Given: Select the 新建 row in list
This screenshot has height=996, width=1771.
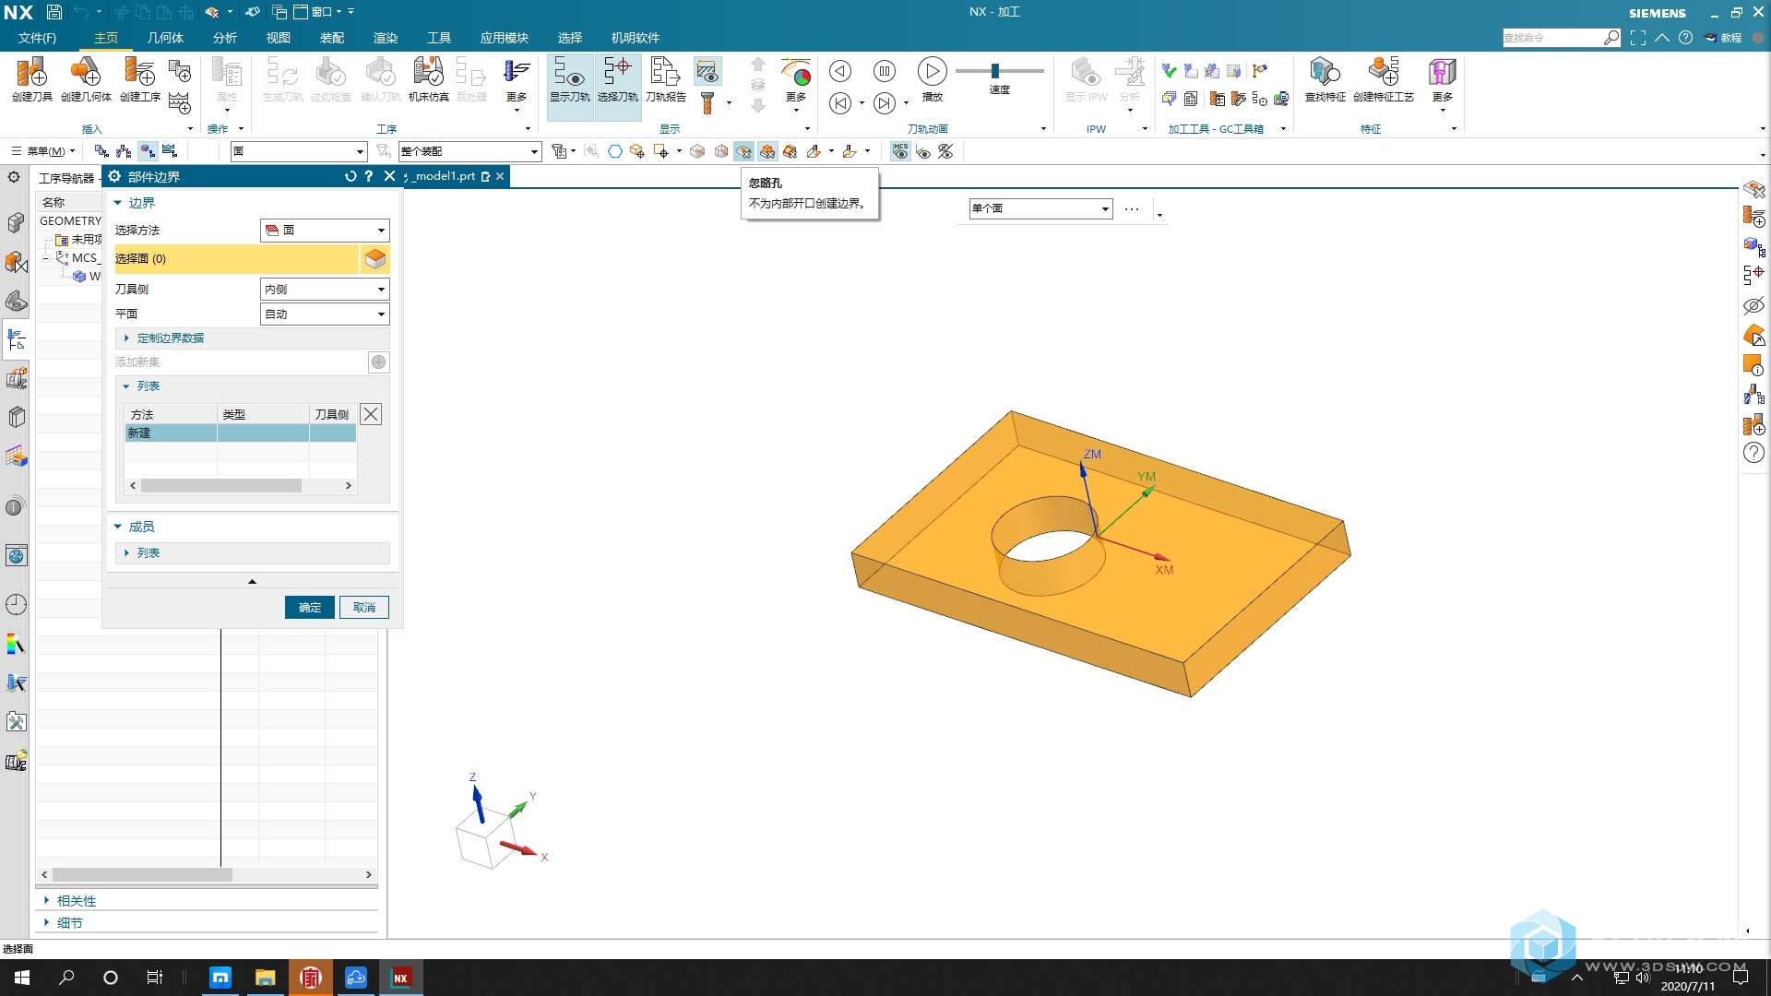Looking at the screenshot, I should click(240, 433).
